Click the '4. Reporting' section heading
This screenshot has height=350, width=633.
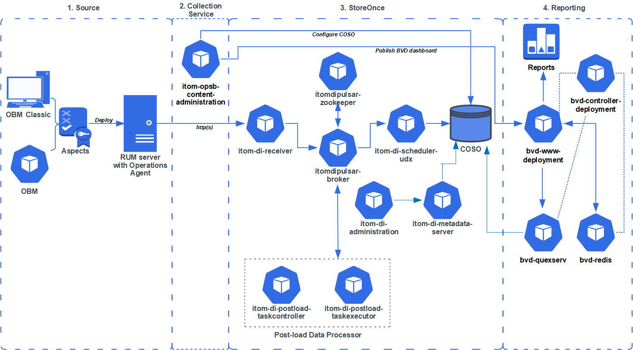coord(564,8)
